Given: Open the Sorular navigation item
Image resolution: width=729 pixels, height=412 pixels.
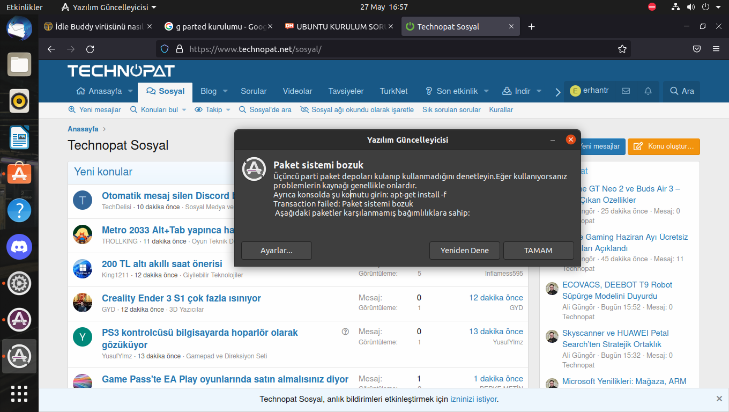Looking at the screenshot, I should click(254, 91).
